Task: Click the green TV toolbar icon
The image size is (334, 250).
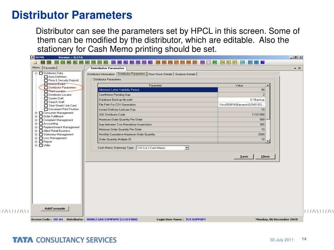Action: coord(100,62)
